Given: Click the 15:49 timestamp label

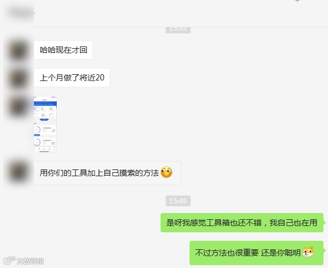Looking at the screenshot, I should (178, 201).
